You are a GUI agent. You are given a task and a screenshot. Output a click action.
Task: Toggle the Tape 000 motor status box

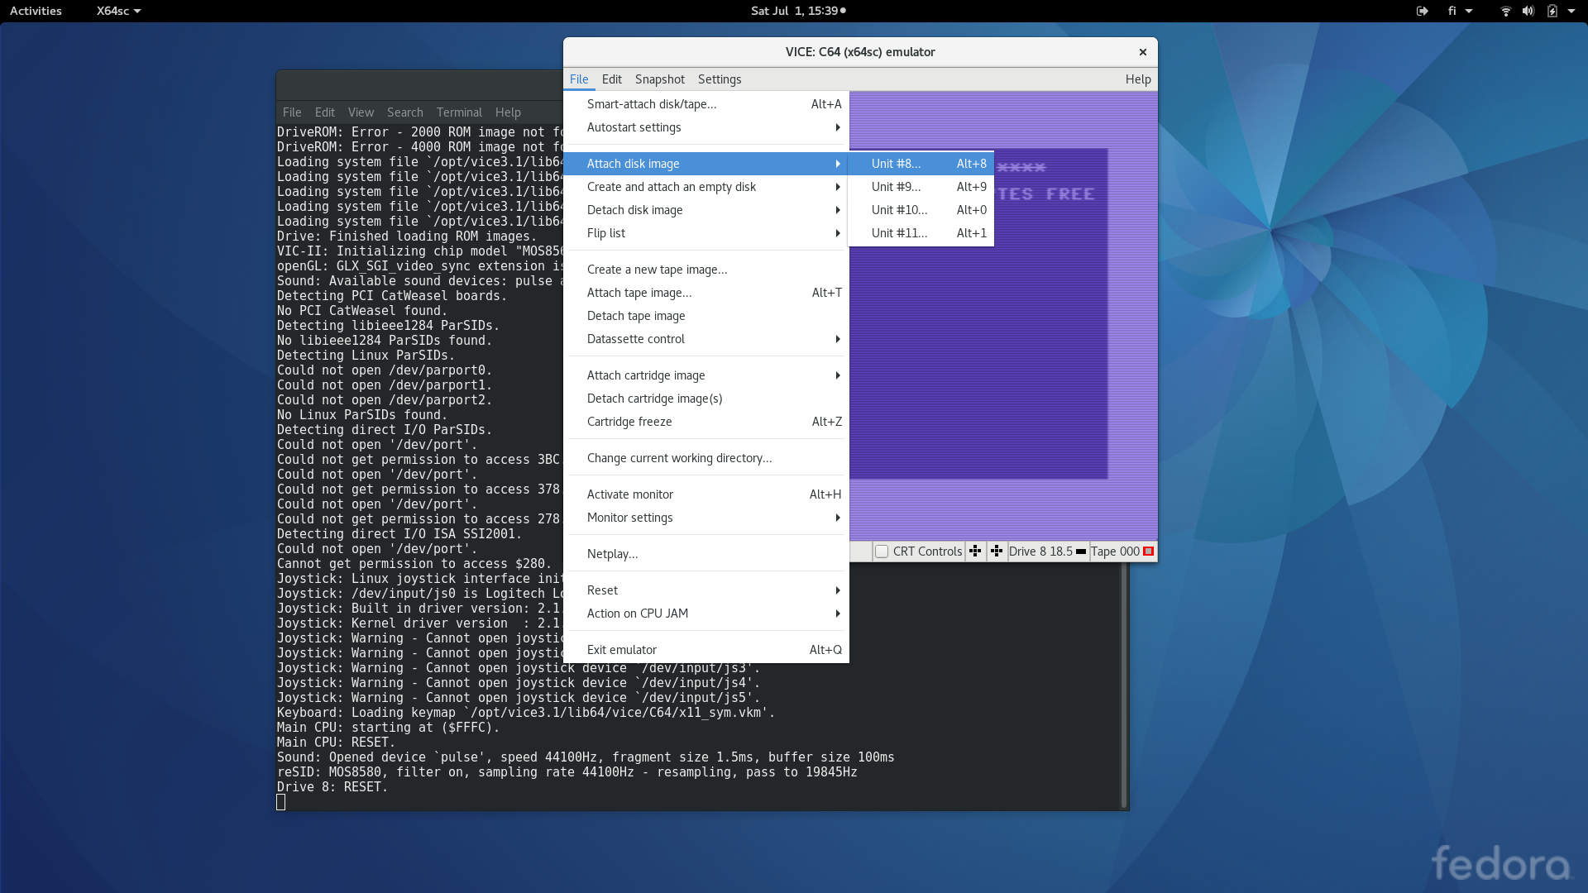click(x=1149, y=551)
